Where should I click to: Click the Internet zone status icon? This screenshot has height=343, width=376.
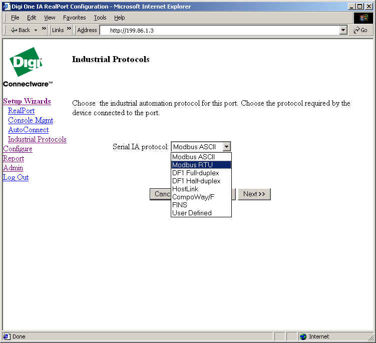pos(303,336)
